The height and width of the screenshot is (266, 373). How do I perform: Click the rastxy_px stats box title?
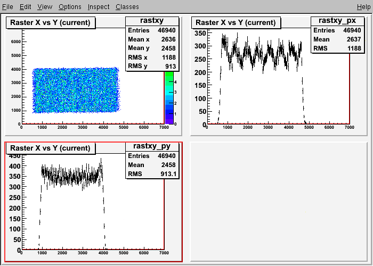337,21
